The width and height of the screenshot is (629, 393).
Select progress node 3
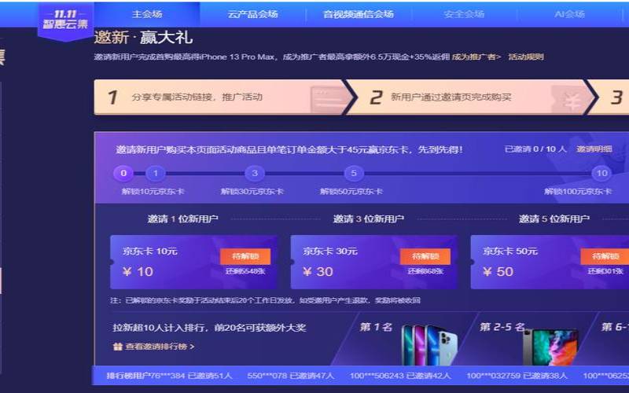(255, 173)
